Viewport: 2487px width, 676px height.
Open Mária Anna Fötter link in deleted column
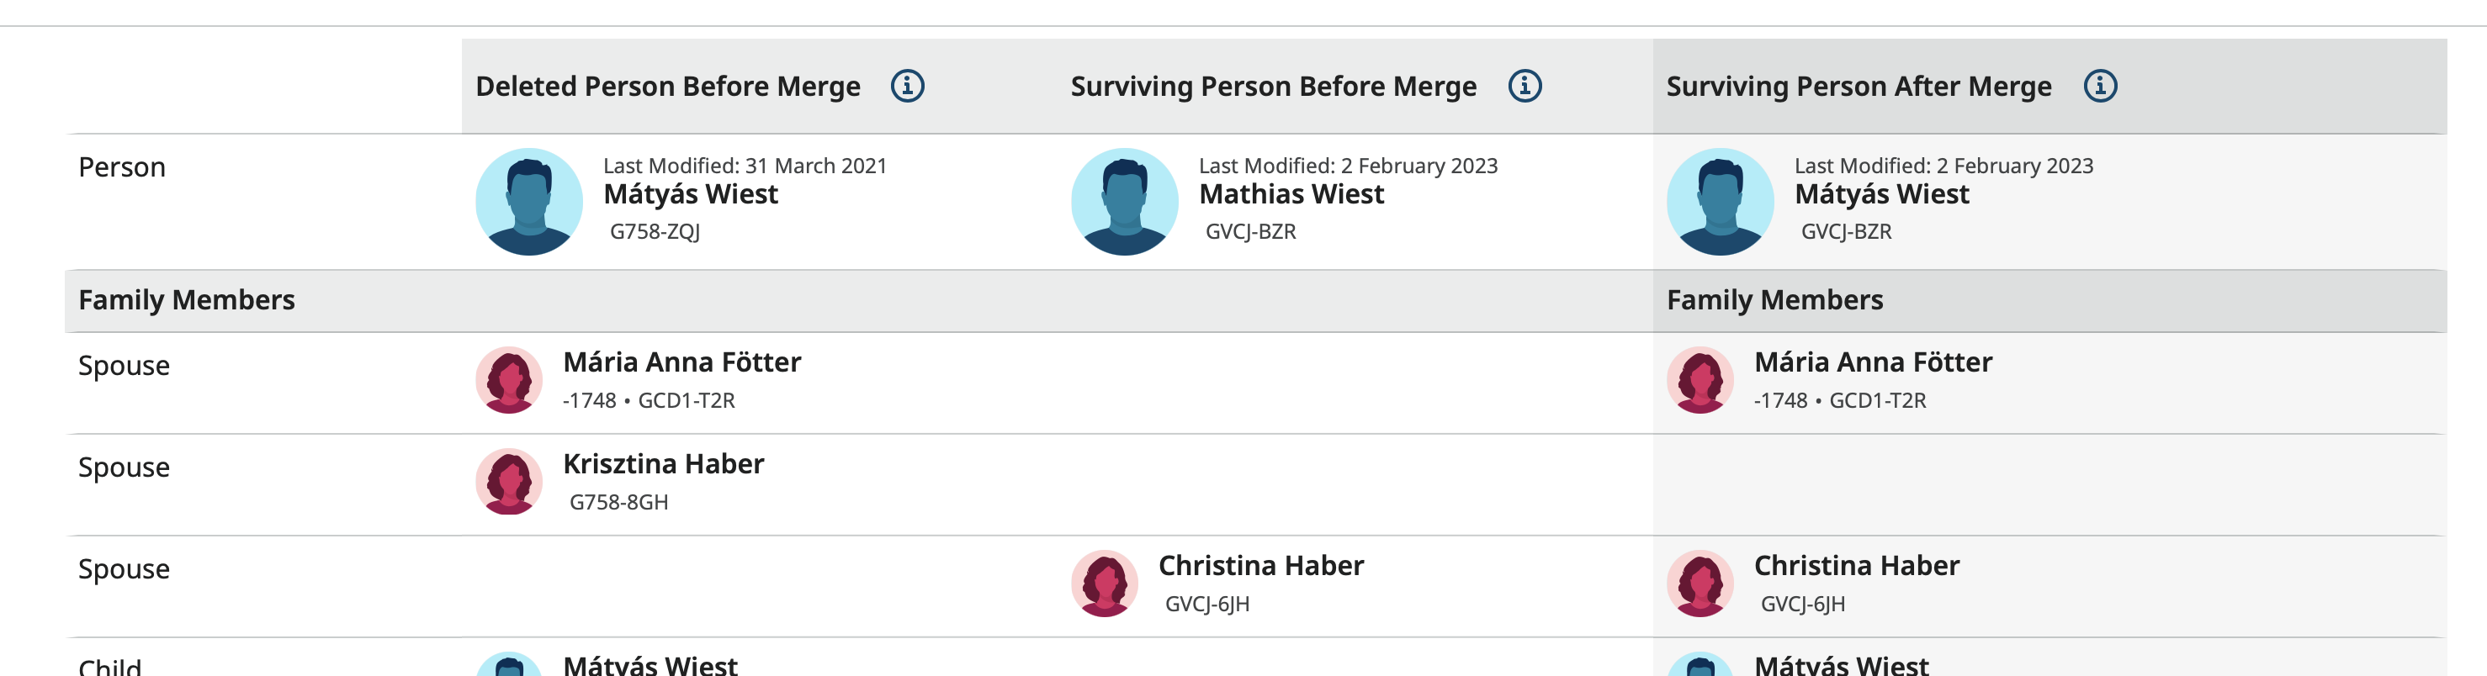pyautogui.click(x=681, y=362)
